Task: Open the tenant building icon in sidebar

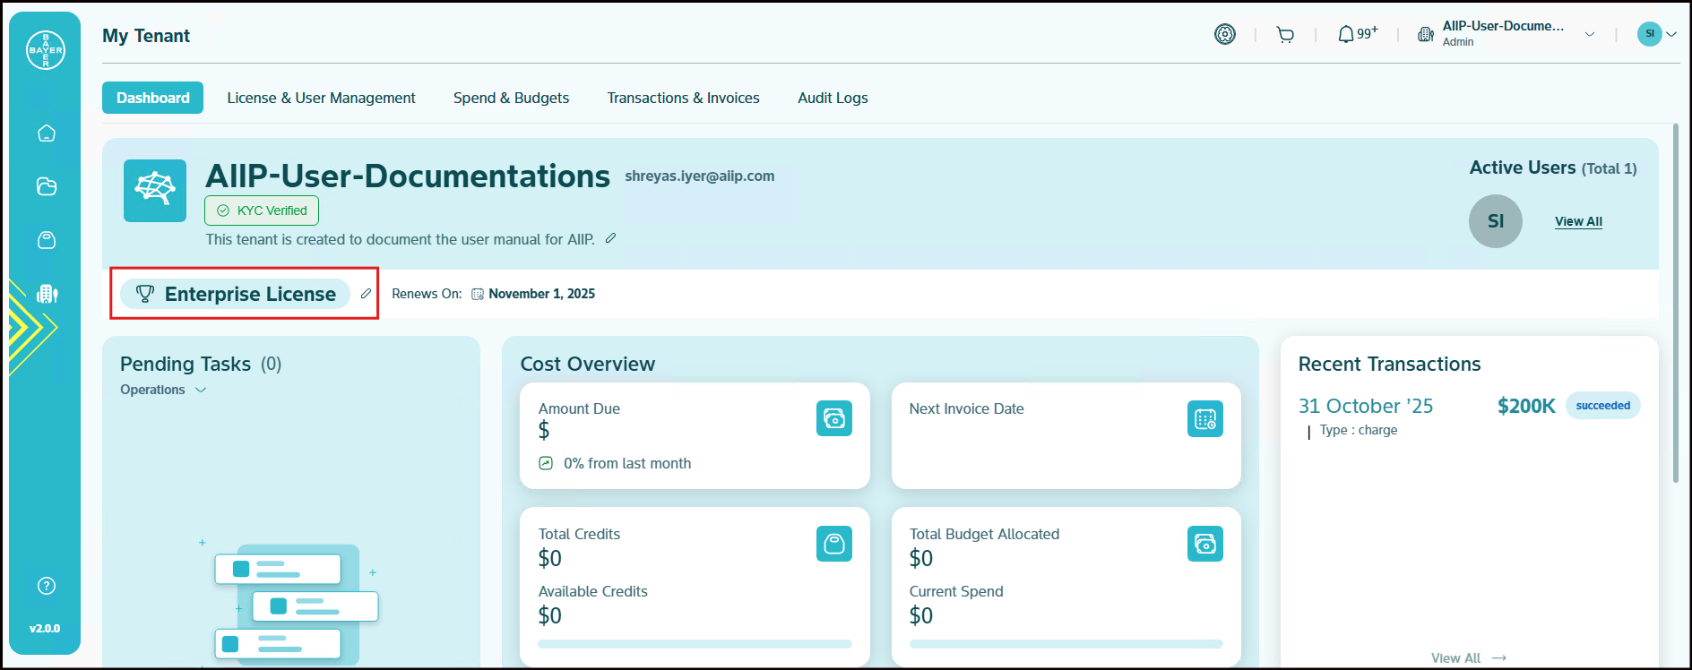Action: (x=47, y=294)
